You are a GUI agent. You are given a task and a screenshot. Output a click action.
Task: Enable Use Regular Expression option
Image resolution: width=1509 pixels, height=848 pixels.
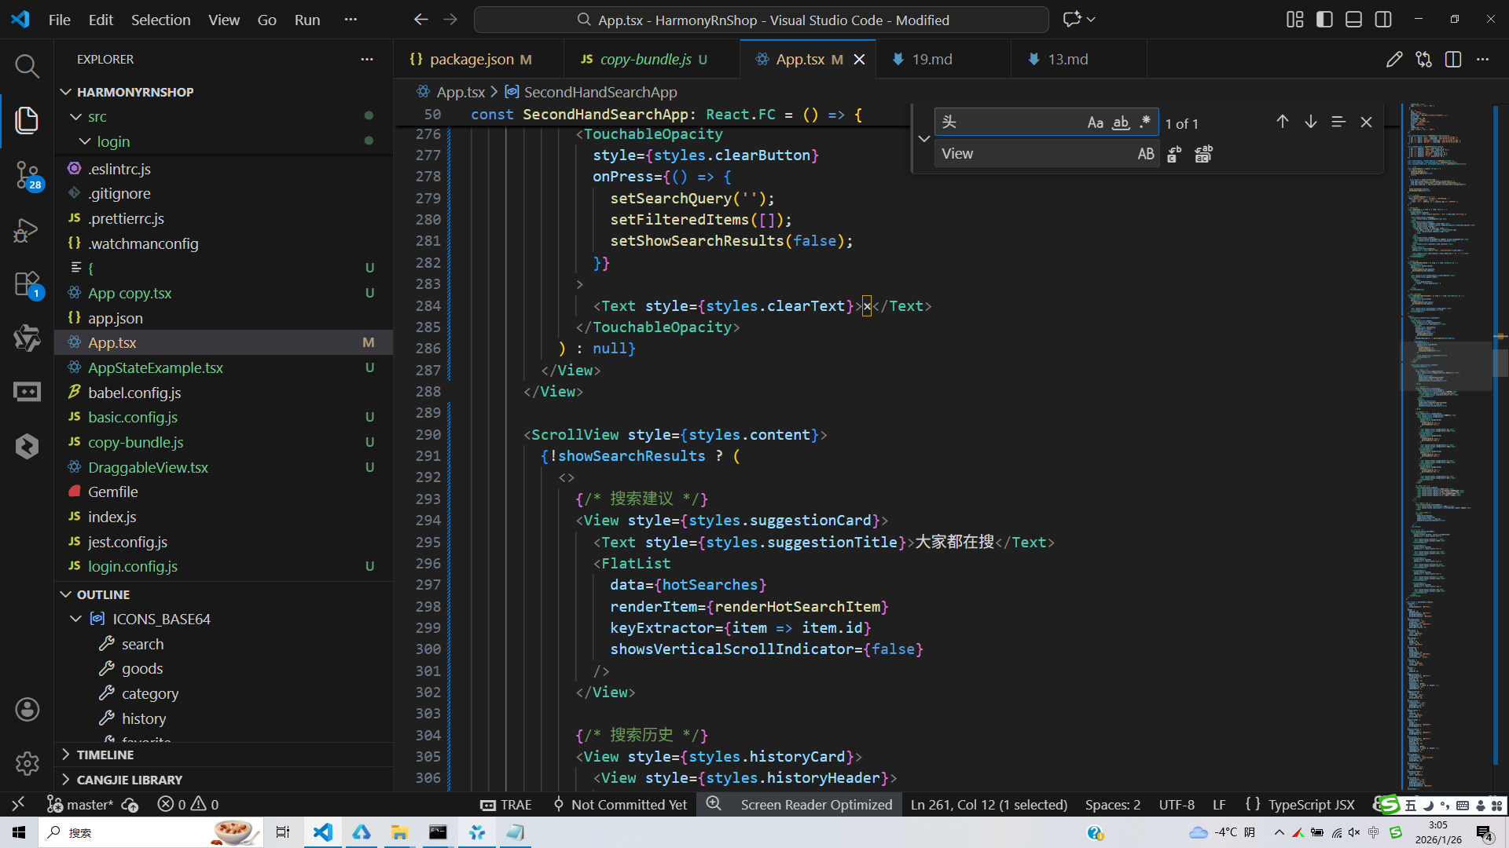(1145, 122)
